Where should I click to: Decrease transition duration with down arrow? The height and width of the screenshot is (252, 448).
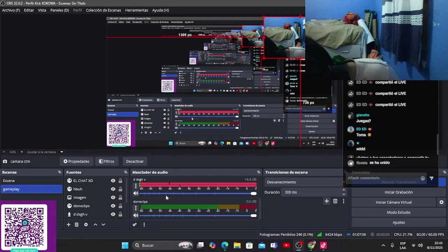click(344, 194)
